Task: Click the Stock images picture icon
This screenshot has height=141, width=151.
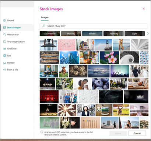Action: 4,28
